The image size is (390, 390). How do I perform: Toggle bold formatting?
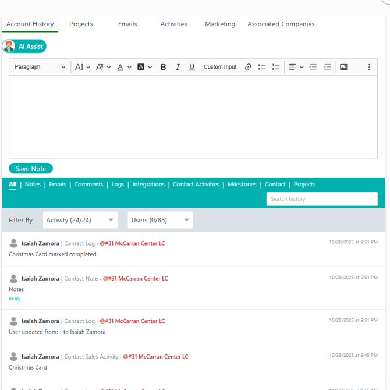click(x=163, y=67)
